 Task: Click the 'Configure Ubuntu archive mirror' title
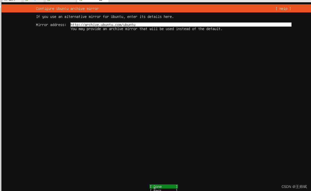(67, 9)
